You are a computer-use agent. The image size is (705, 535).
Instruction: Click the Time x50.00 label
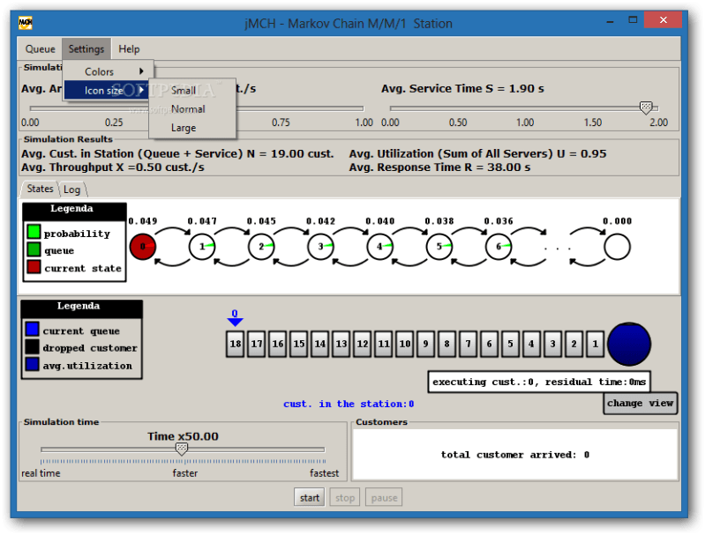pyautogui.click(x=183, y=436)
